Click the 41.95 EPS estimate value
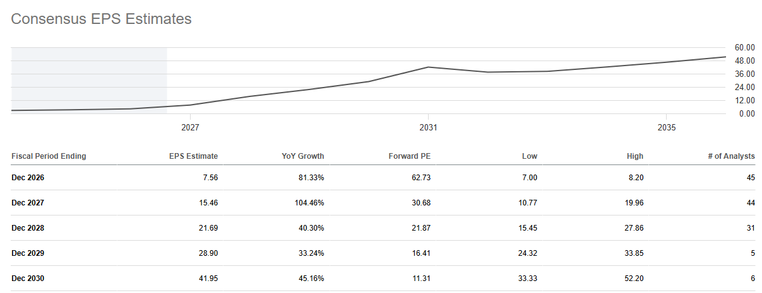 tap(208, 279)
